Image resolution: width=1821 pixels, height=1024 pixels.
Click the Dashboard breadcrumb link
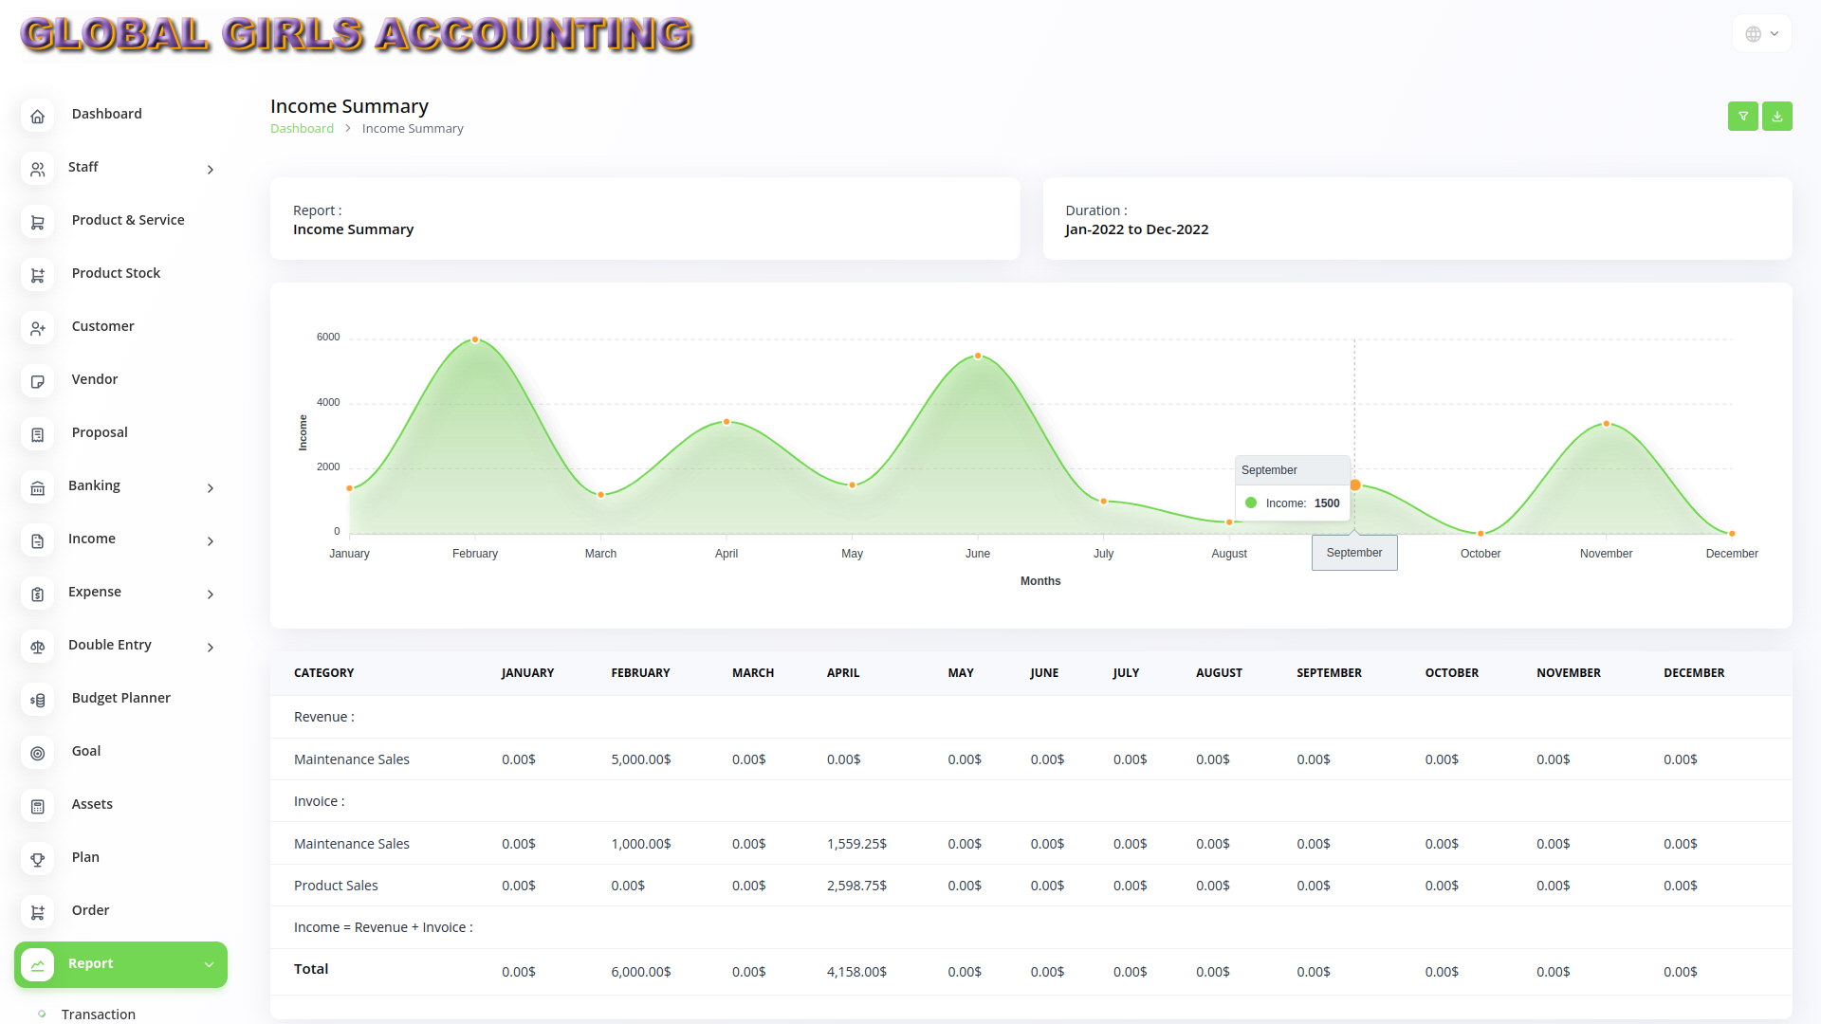click(x=302, y=128)
